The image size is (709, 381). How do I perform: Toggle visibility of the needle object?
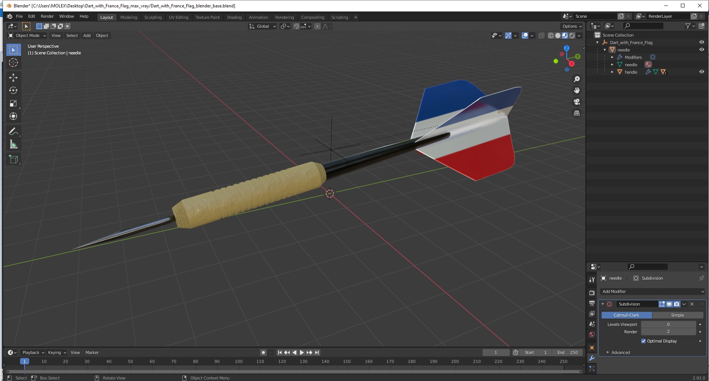tap(702, 50)
